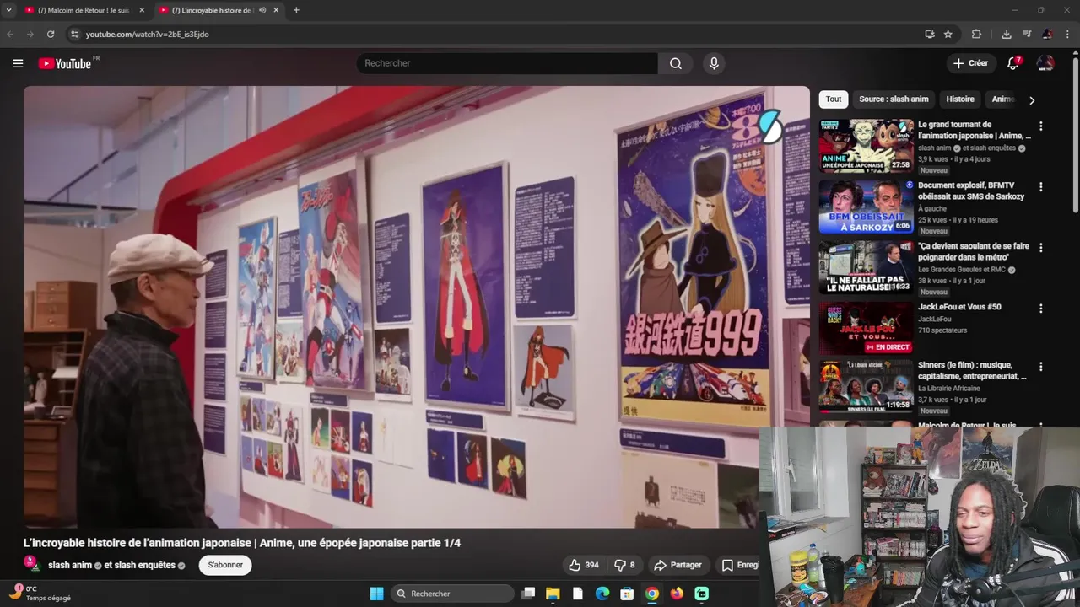Viewport: 1080px width, 607px height.
Task: Open the media controls icon in toolbar
Action: click(1027, 35)
